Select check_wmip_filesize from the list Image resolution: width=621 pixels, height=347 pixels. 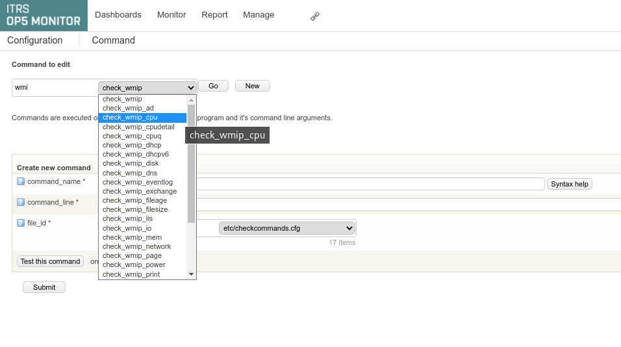[x=142, y=209]
